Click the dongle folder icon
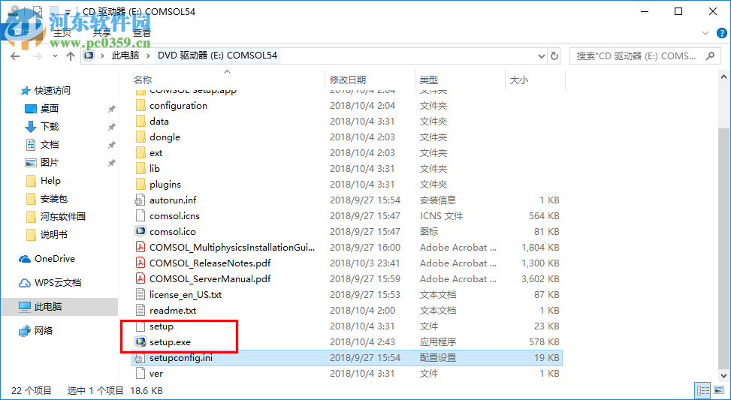 click(140, 137)
